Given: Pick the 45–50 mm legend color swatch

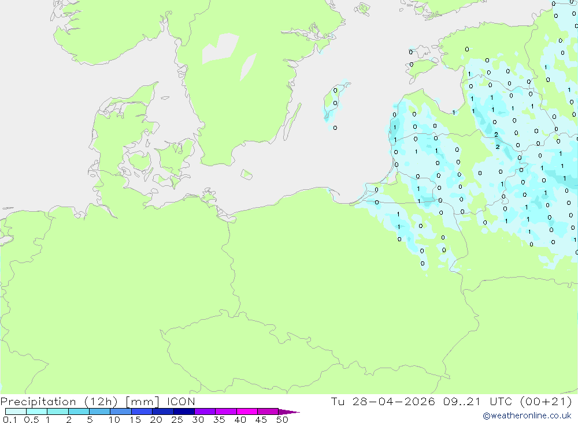Looking at the screenshot, I should click(268, 411).
